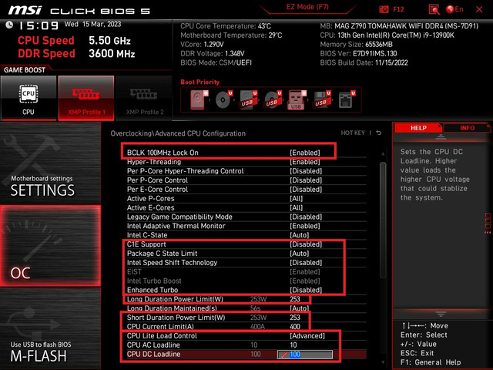
Task: Open the SETTINGS motherboard section
Action: 50,163
